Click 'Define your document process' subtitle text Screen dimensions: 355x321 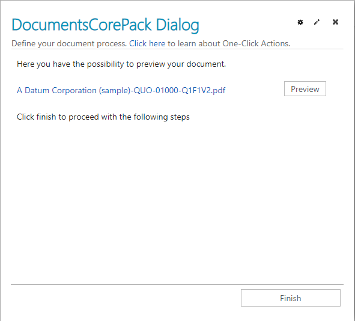[69, 43]
